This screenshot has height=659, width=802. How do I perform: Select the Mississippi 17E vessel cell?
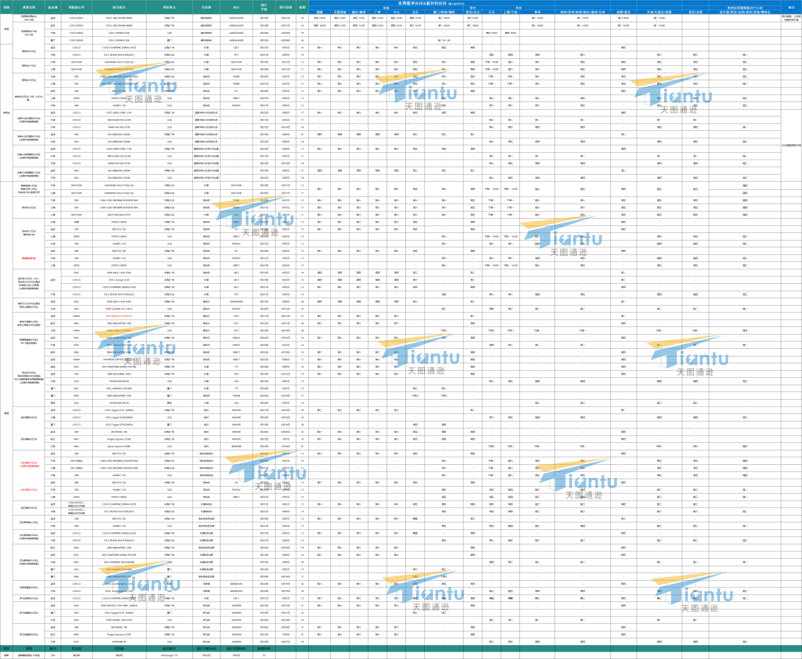(169, 655)
